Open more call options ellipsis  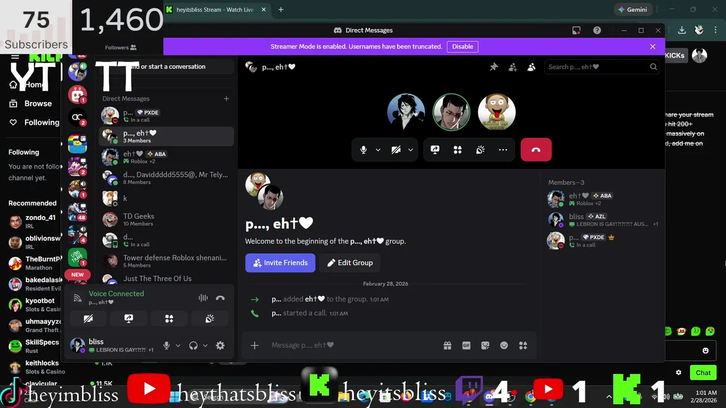click(503, 150)
